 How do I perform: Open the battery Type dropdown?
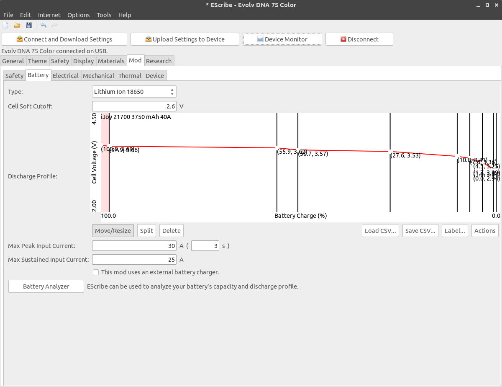tap(134, 92)
